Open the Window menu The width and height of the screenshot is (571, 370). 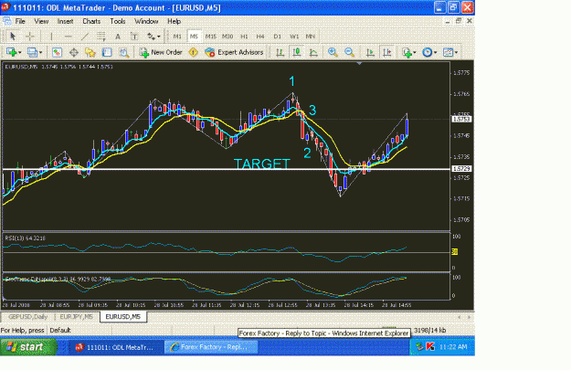coord(146,21)
